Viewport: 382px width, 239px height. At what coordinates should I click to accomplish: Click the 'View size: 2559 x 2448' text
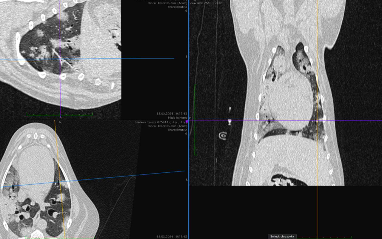pos(206,3)
